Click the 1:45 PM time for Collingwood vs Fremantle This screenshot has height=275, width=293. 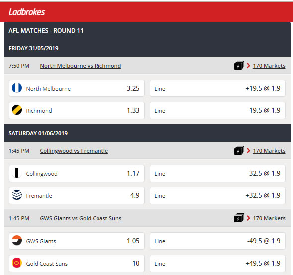tap(19, 151)
